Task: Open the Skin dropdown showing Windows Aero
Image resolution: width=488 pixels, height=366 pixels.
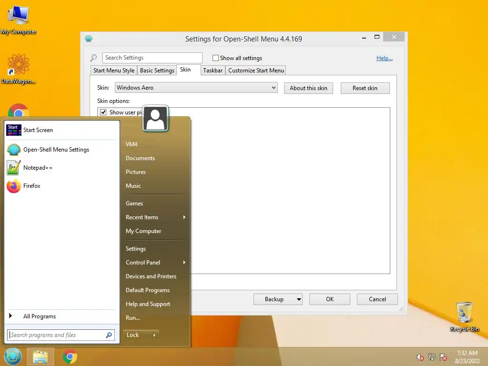Action: coord(196,88)
